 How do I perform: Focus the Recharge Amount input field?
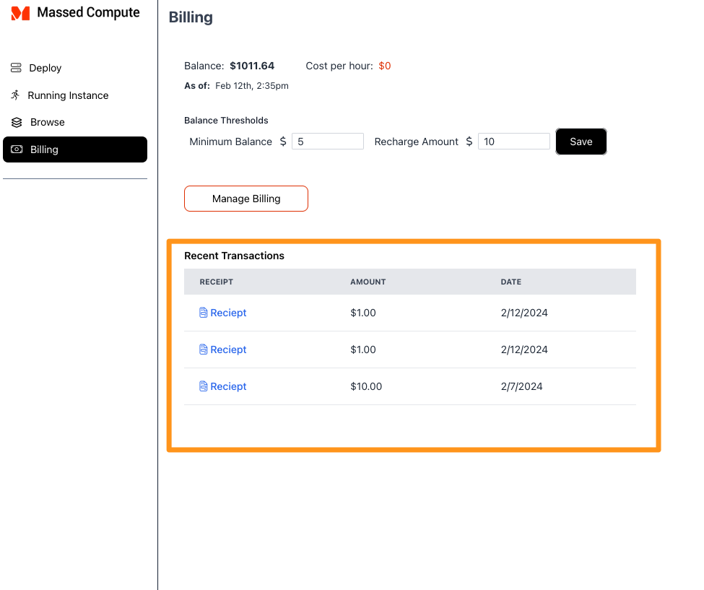coord(514,142)
